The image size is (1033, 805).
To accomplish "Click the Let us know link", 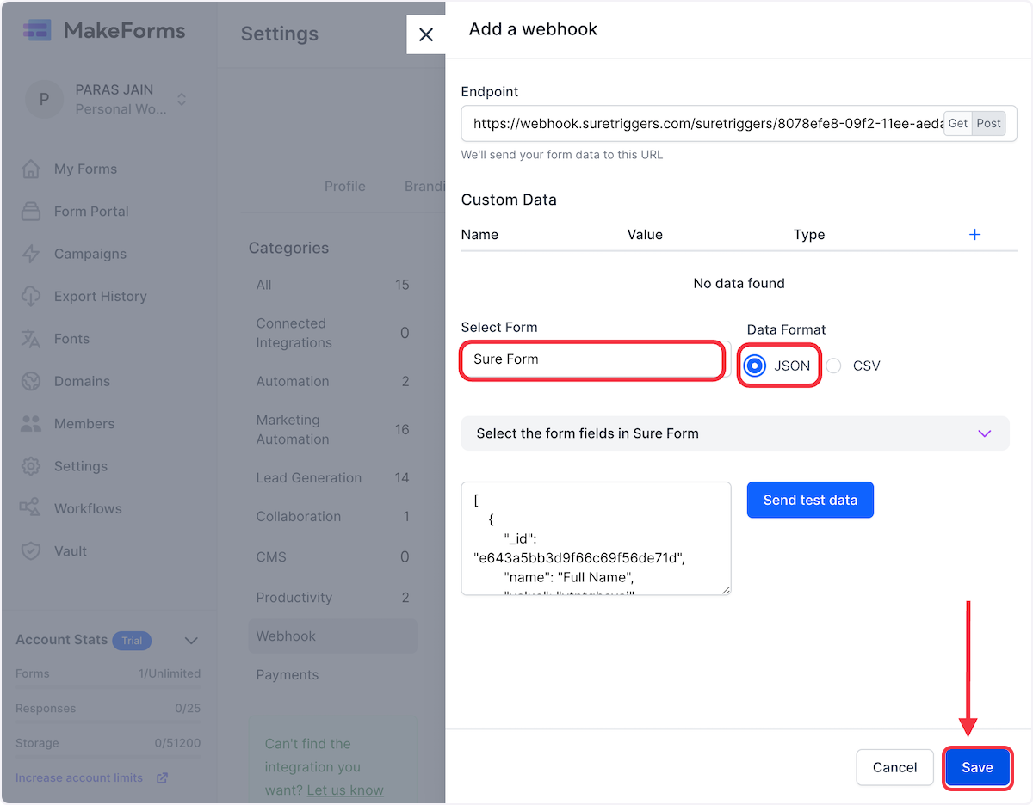I will tap(345, 790).
